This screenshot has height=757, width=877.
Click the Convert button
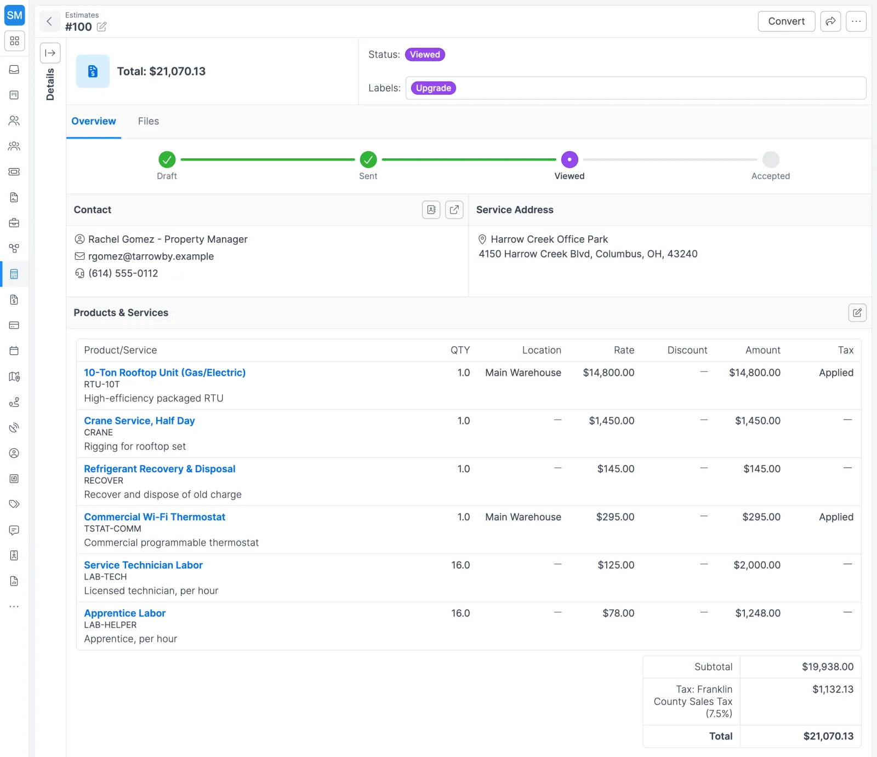(787, 21)
